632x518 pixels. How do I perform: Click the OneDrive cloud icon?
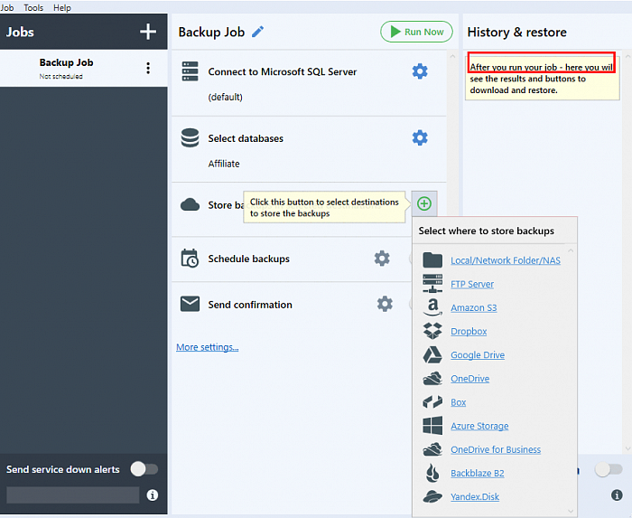pos(432,379)
